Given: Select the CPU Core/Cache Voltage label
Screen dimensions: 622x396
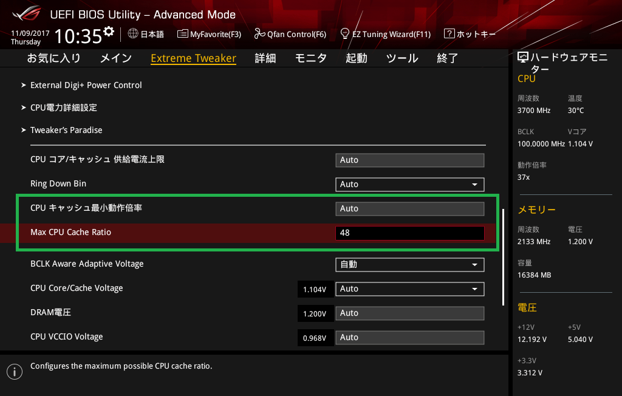Looking at the screenshot, I should (x=77, y=288).
